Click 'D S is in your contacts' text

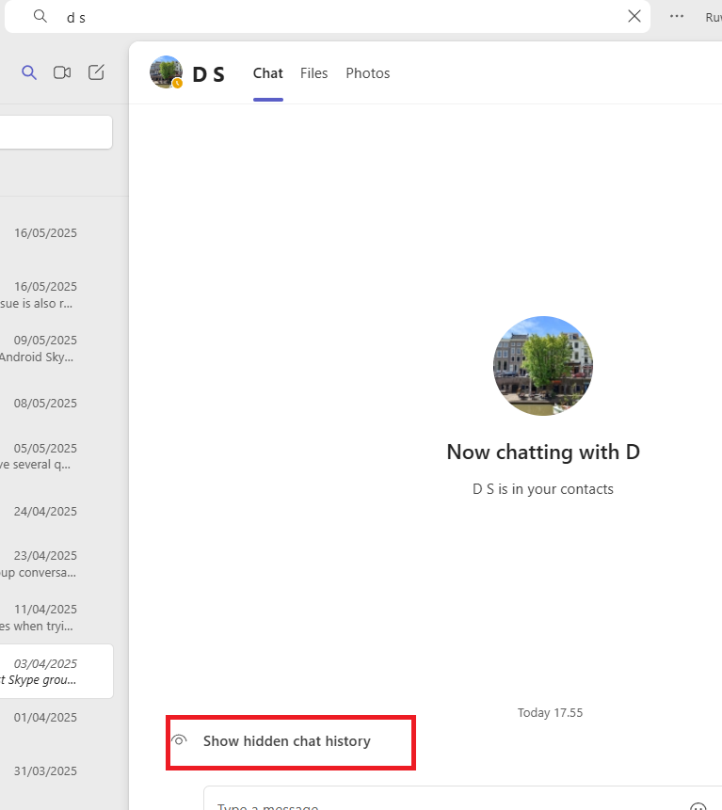coord(543,489)
